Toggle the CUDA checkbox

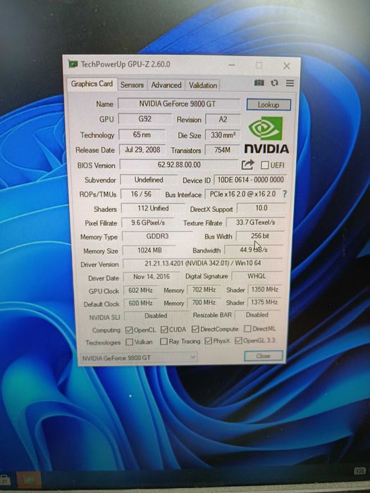point(164,330)
